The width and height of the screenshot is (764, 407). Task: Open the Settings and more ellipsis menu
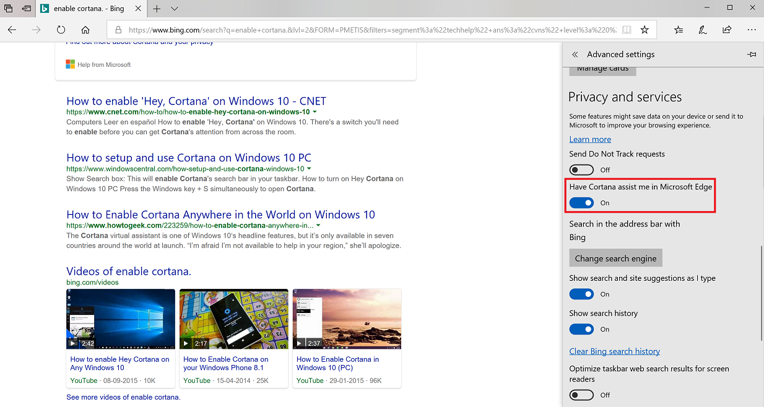pos(751,30)
